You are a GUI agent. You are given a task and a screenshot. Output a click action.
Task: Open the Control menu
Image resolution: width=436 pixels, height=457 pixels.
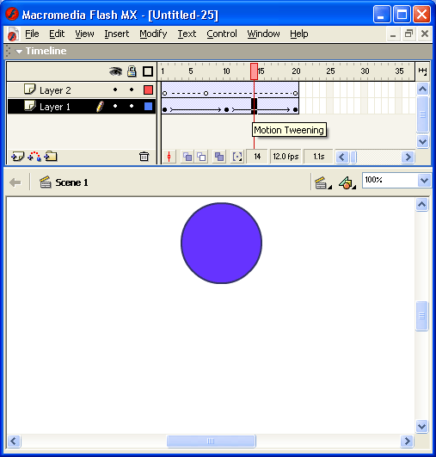click(x=222, y=34)
